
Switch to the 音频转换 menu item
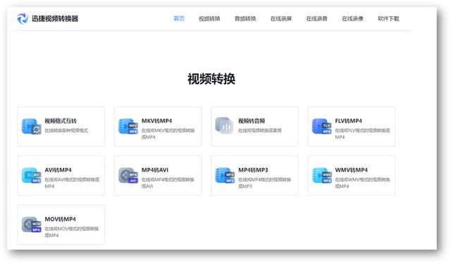click(x=245, y=19)
